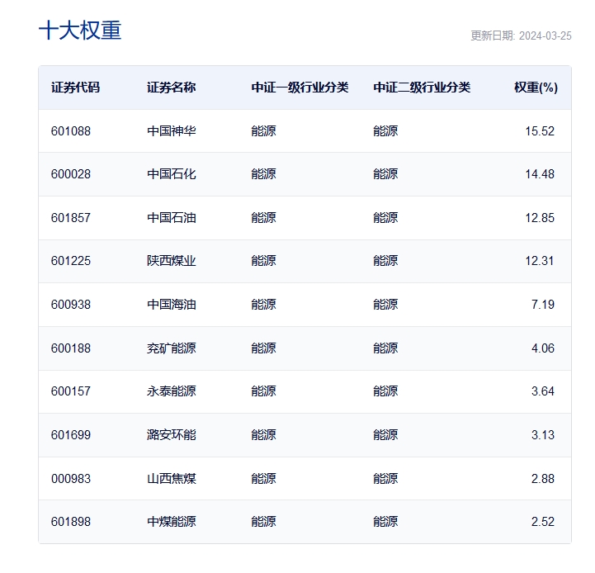The width and height of the screenshot is (595, 573).
Task: Click first-level industry 能源 in 陕西煤业 row
Action: pyautogui.click(x=264, y=260)
